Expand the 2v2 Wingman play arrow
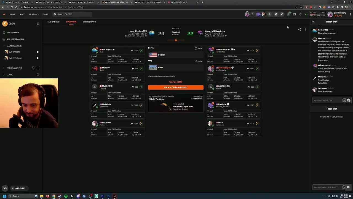353x199 pixels. pyautogui.click(x=38, y=58)
